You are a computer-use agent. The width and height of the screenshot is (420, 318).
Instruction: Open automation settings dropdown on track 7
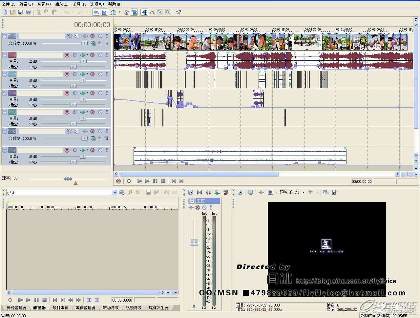(87, 150)
